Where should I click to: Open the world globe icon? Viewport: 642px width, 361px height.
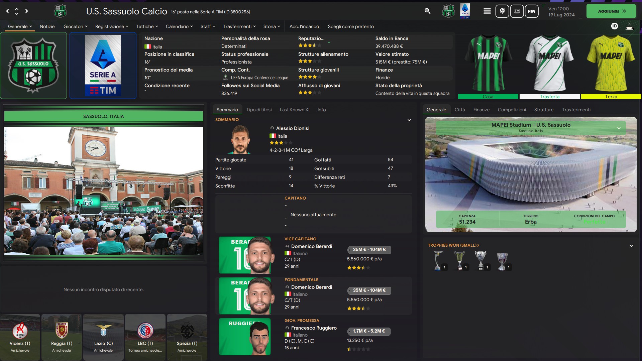tap(502, 11)
